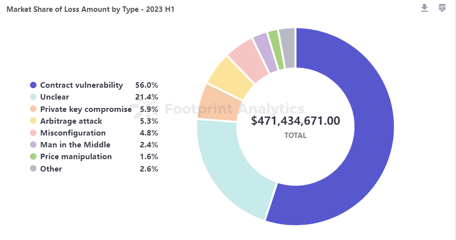Open the API icon in the top right
The width and height of the screenshot is (456, 240).
(442, 8)
